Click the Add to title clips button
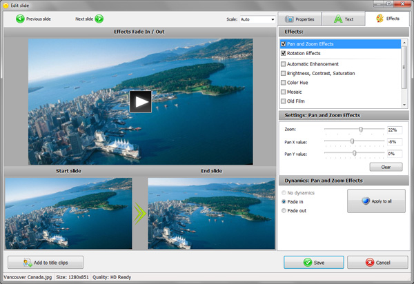Image resolution: width=414 pixels, height=284 pixels. (x=46, y=263)
